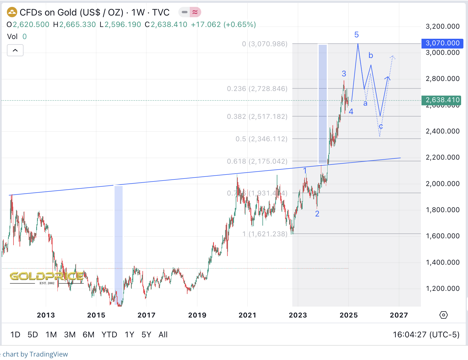468x360 pixels.
Task: Switch chart to 6M range
Action: tap(88, 334)
